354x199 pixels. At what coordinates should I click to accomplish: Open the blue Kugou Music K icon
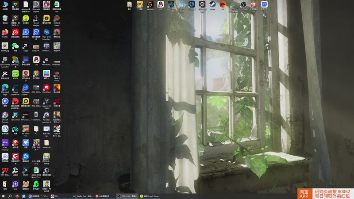coord(26,33)
